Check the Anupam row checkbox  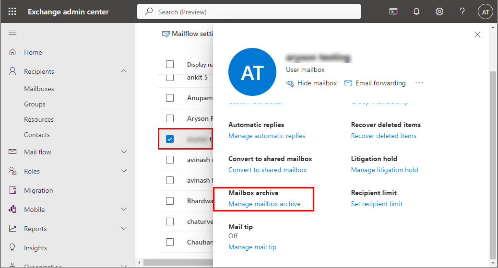(x=170, y=97)
